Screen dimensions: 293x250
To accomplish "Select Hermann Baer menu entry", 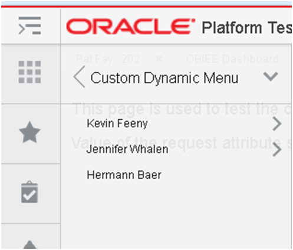I will pyautogui.click(x=124, y=175).
